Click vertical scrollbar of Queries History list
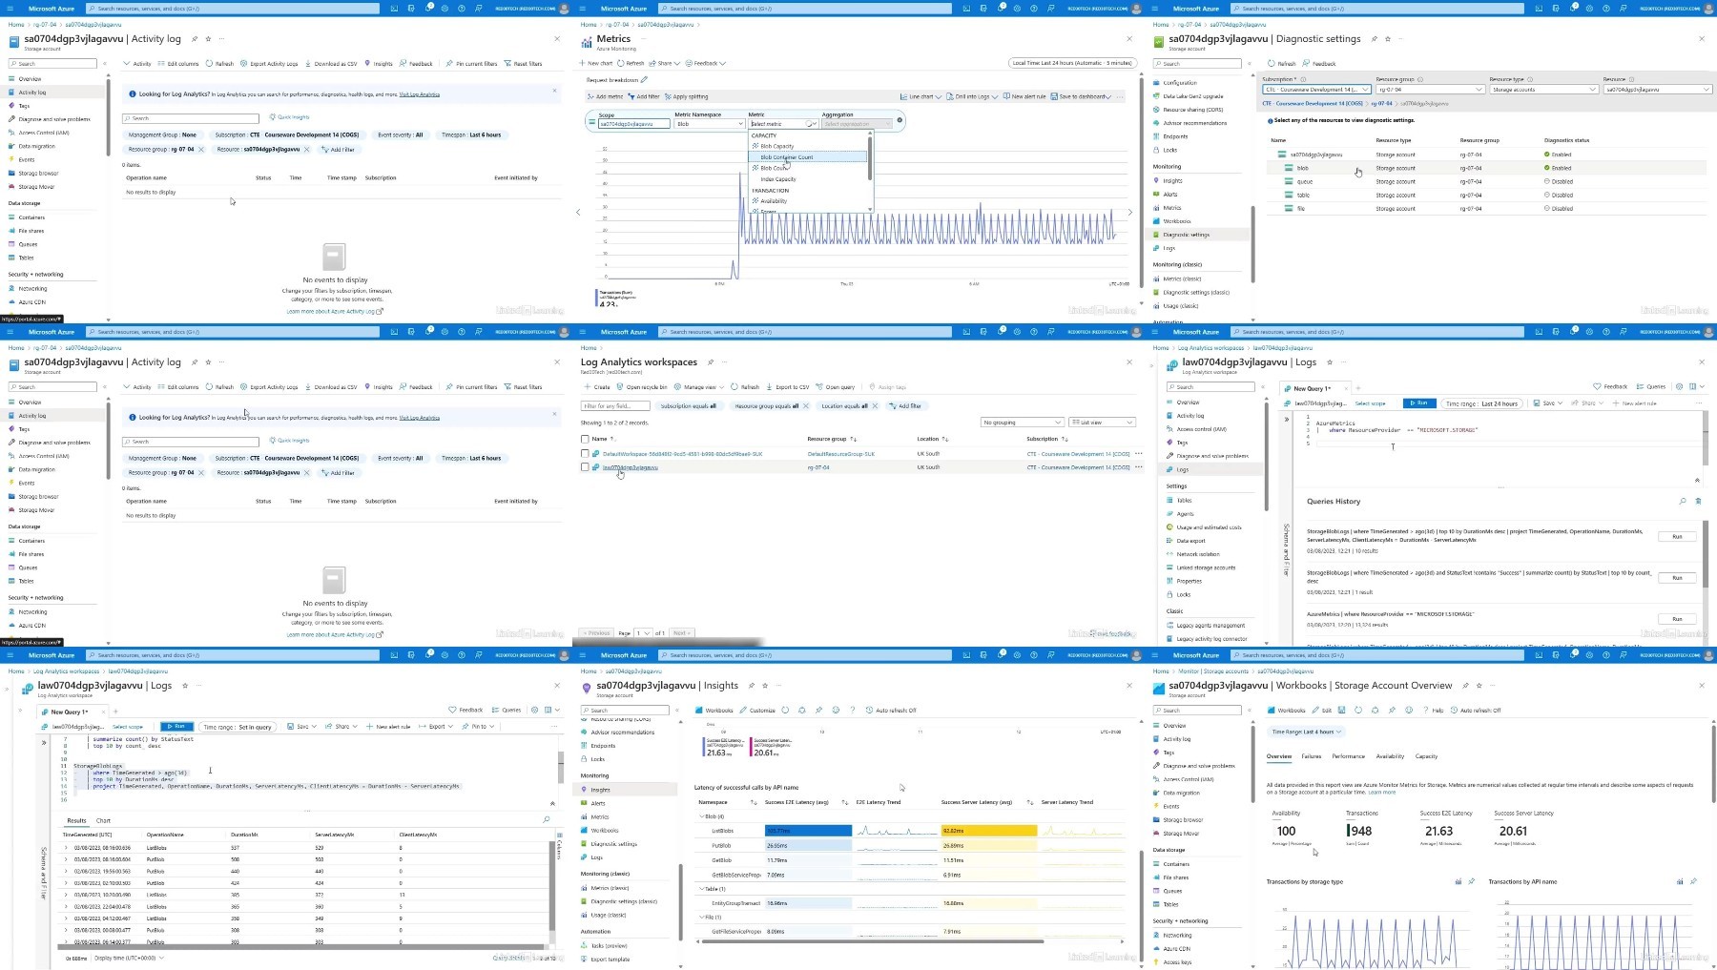Screen dimensions: 1717x970 click(x=1706, y=553)
